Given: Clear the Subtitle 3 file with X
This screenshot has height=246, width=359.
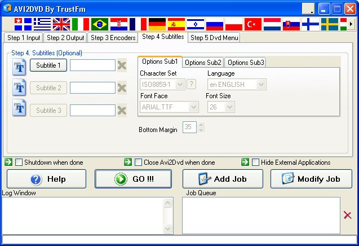Looking at the screenshot, I should point(122,110).
